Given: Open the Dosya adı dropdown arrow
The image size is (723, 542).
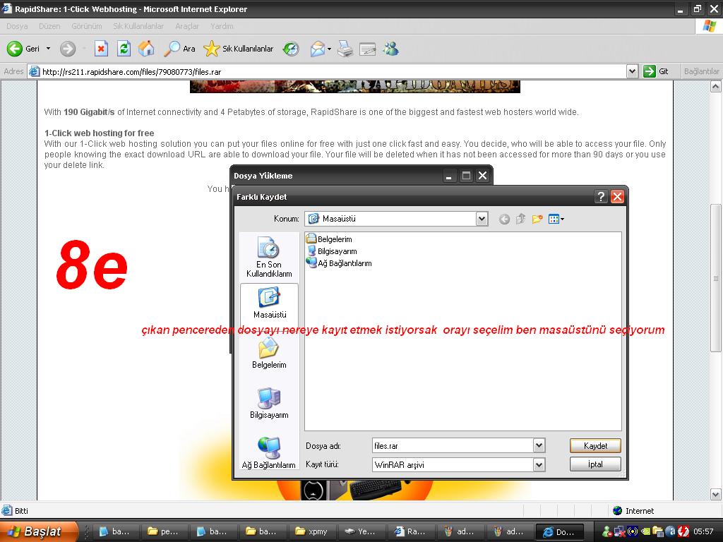Looking at the screenshot, I should pos(539,446).
